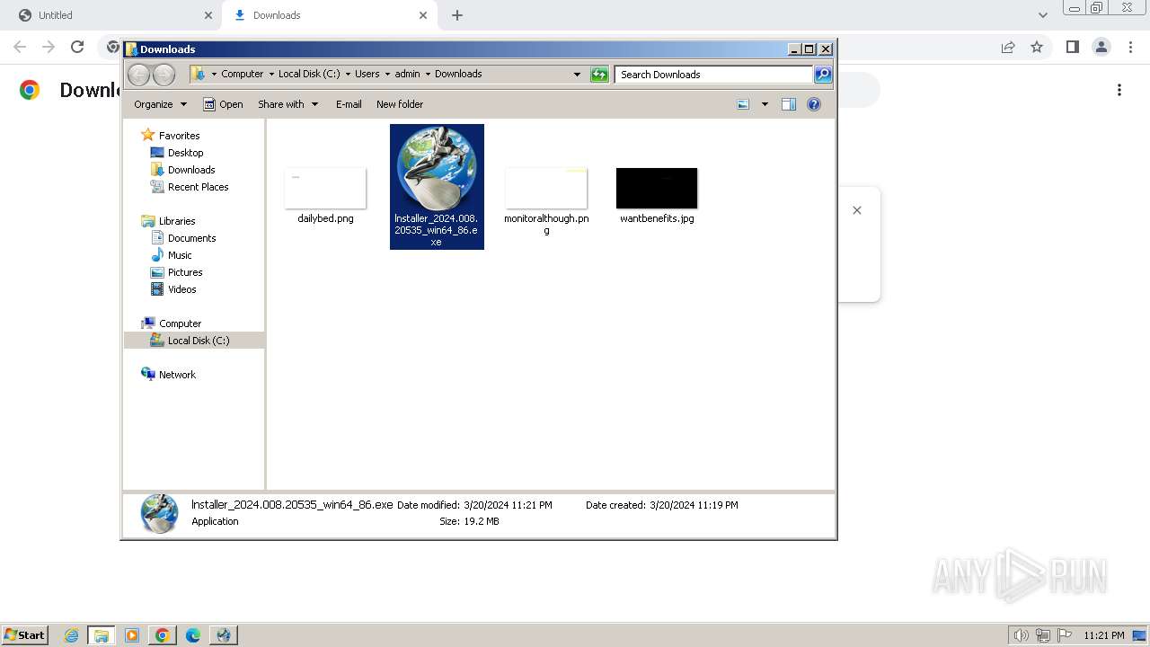Open the Videos library
The width and height of the screenshot is (1150, 647).
[x=181, y=289]
